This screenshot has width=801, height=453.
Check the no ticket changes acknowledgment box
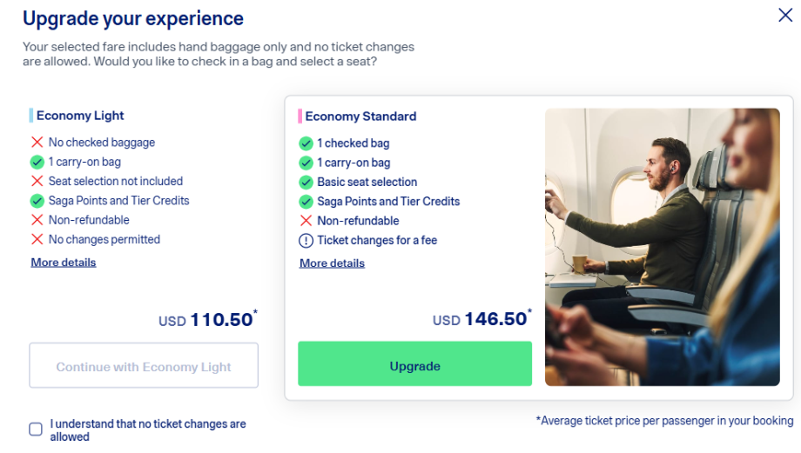click(x=36, y=429)
